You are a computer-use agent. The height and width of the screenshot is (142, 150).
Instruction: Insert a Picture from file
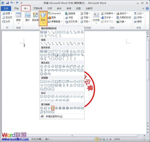click(28, 17)
